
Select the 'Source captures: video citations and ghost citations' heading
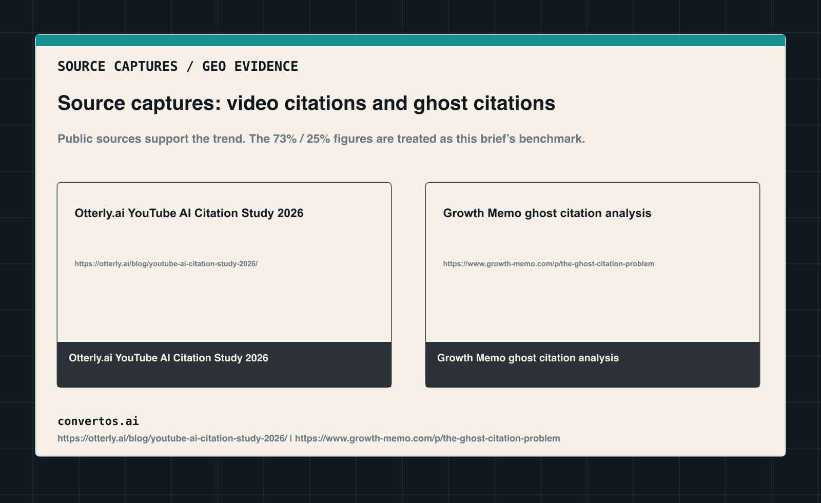[306, 103]
